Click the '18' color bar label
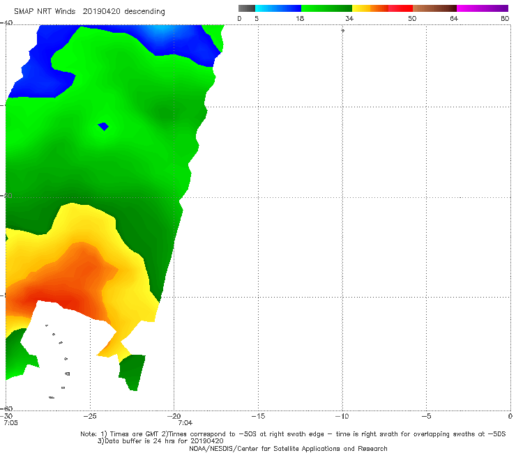This screenshot has width=516, height=453. [300, 19]
